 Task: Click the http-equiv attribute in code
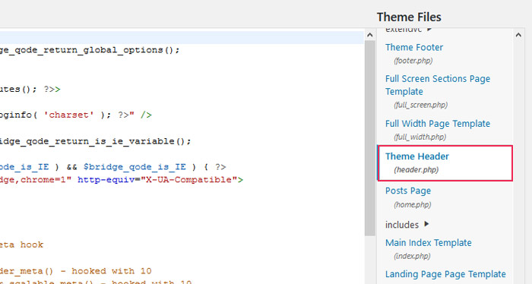106,180
